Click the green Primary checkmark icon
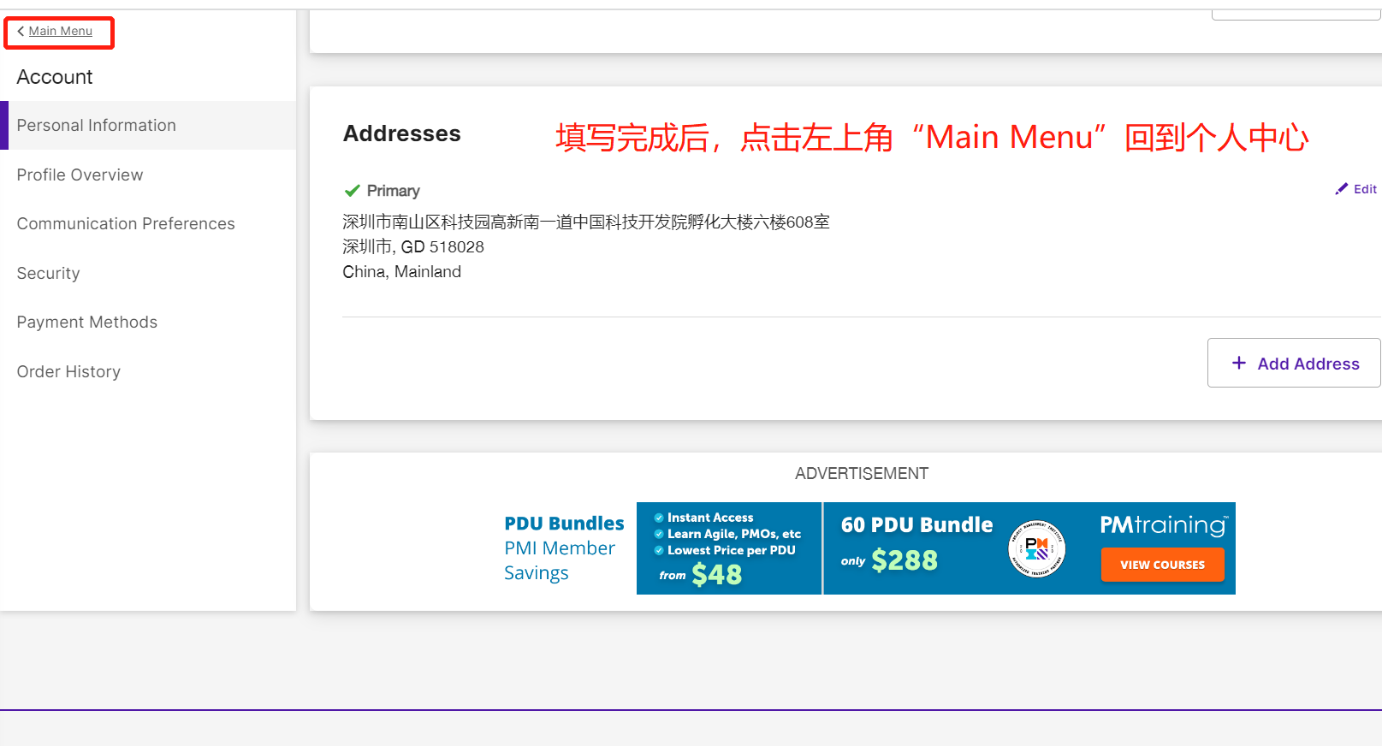This screenshot has width=1382, height=746. (x=352, y=191)
